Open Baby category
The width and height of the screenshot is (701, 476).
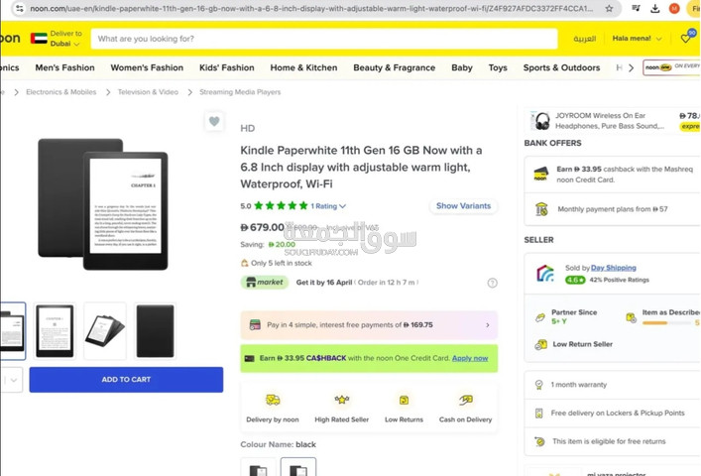click(x=462, y=67)
